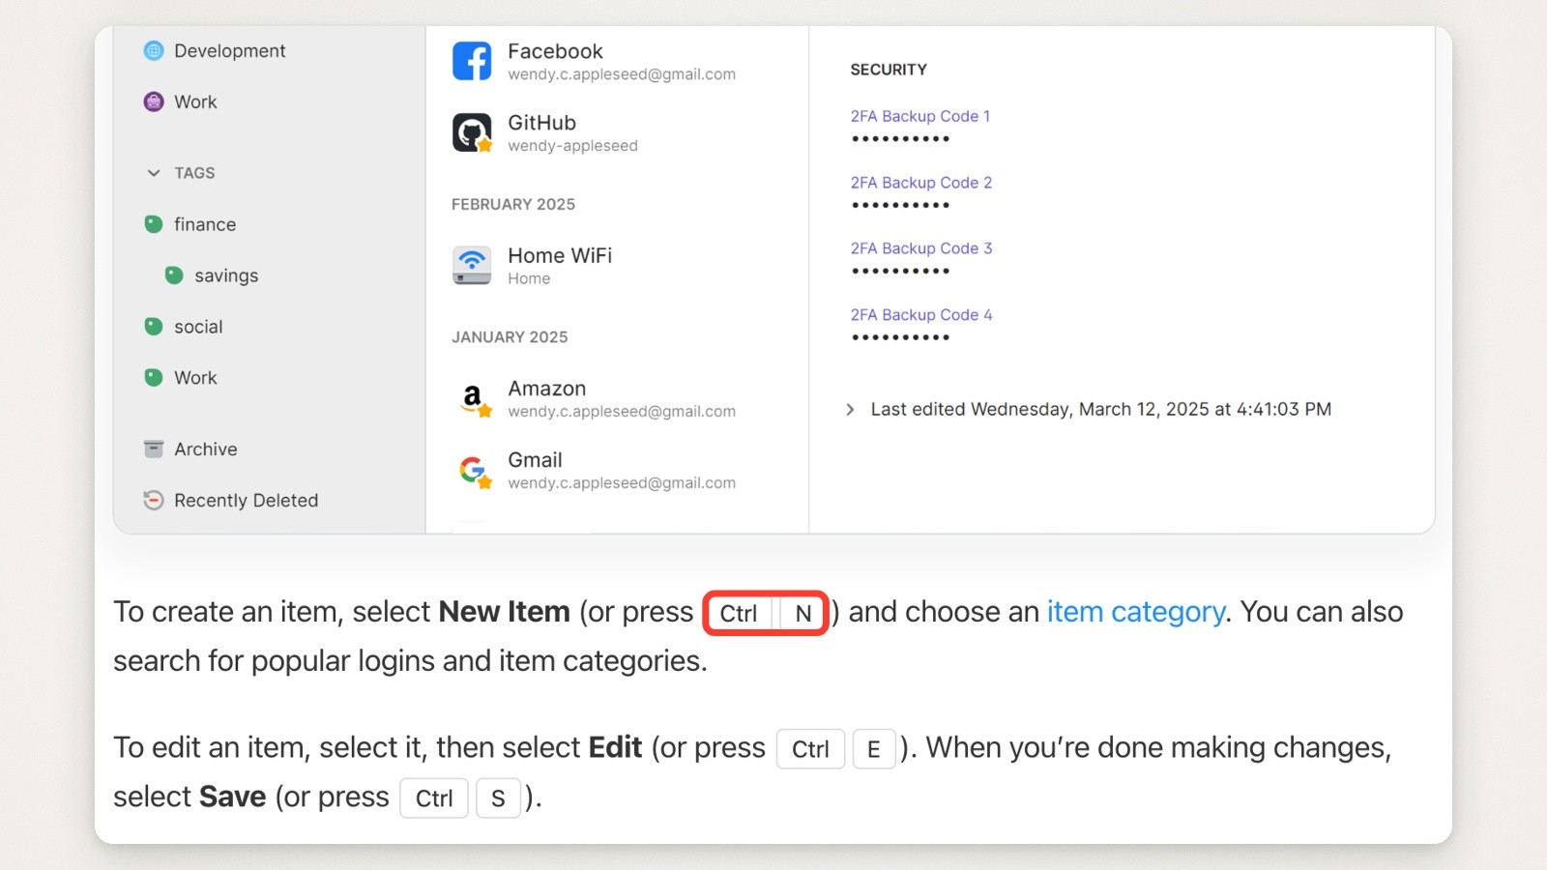Image resolution: width=1547 pixels, height=870 pixels.
Task: Click the finance tag icon
Action: click(154, 224)
